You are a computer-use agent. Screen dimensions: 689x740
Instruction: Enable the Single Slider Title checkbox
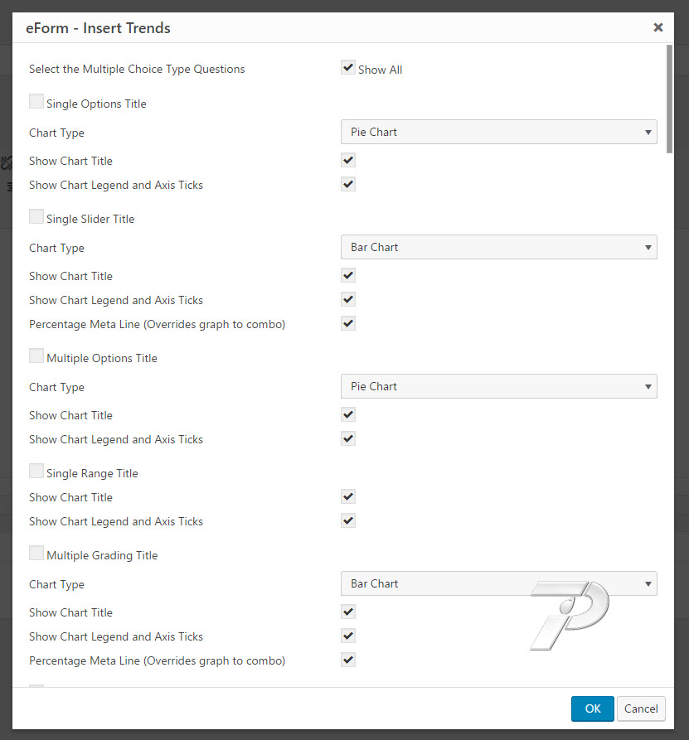pos(36,216)
